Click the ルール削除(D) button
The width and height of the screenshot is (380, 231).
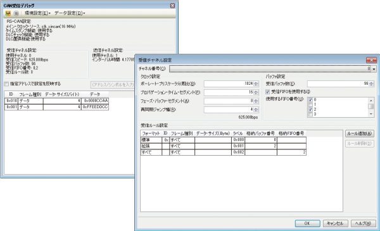point(359,143)
